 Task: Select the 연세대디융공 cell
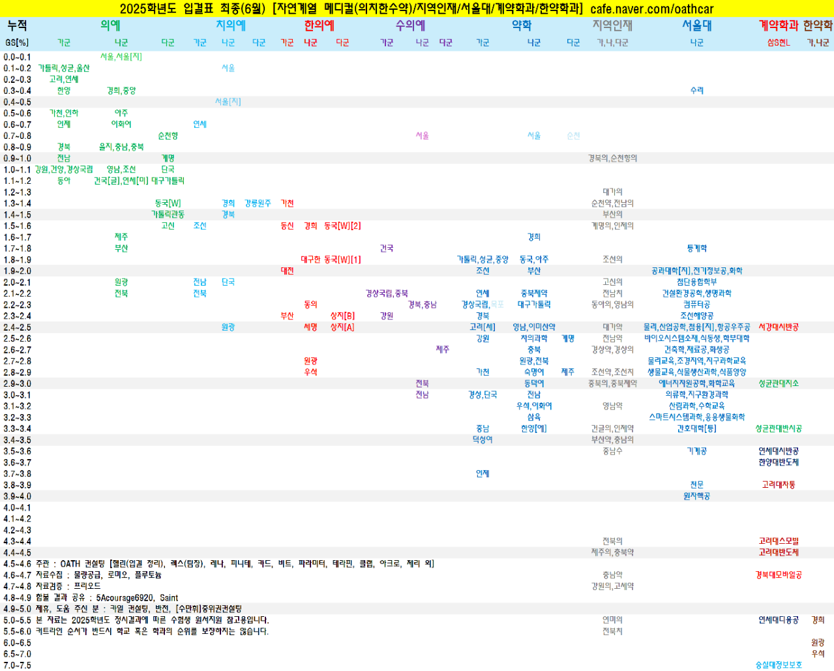[x=778, y=620]
